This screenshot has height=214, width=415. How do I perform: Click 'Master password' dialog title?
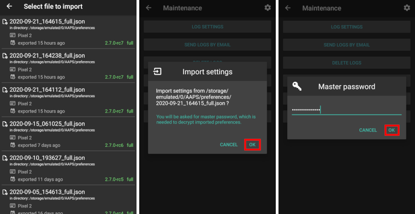tap(347, 86)
